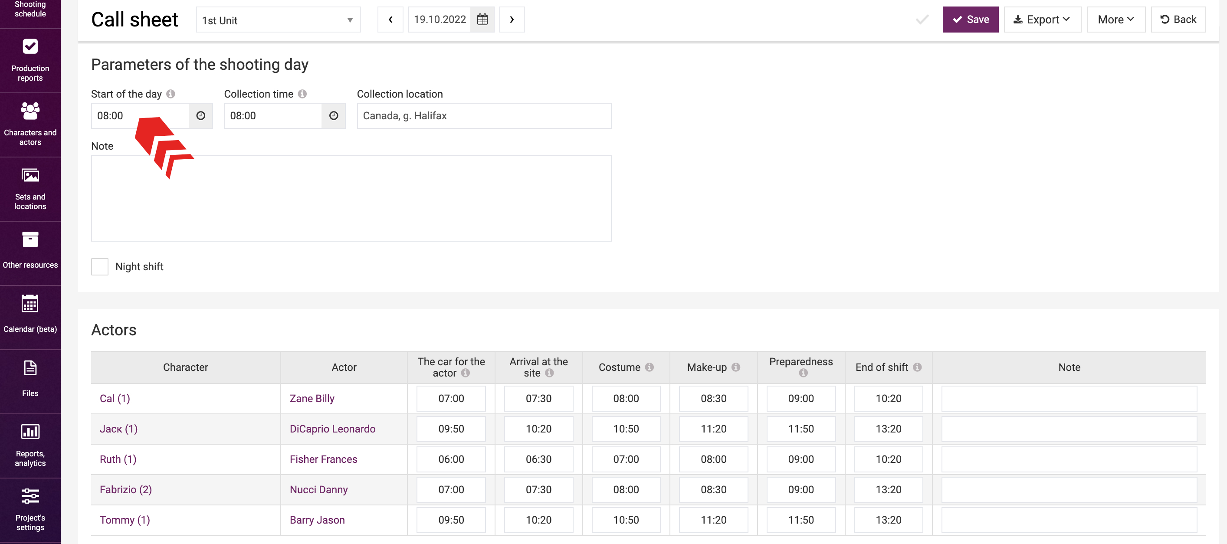The width and height of the screenshot is (1227, 544).
Task: Click the Actor column header
Action: tap(344, 367)
